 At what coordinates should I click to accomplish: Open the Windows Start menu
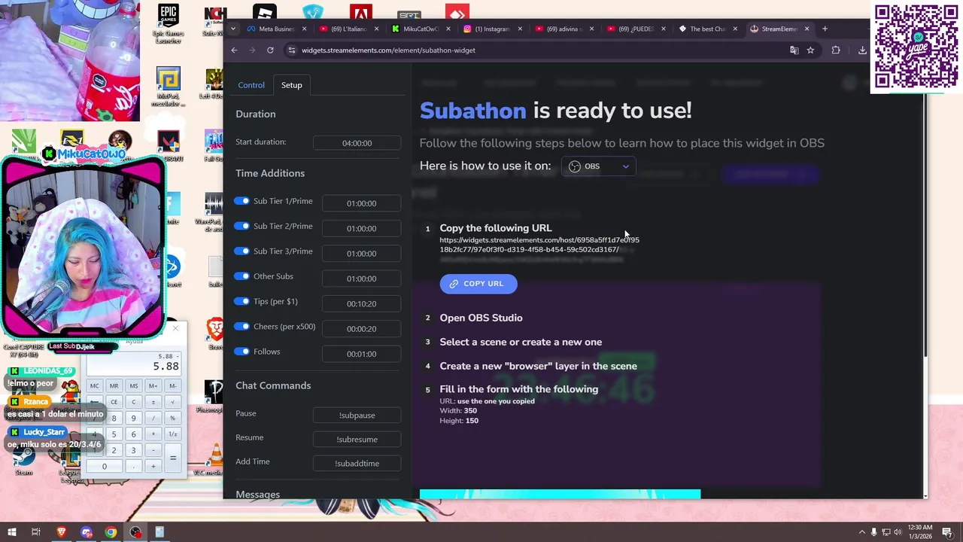(x=12, y=532)
